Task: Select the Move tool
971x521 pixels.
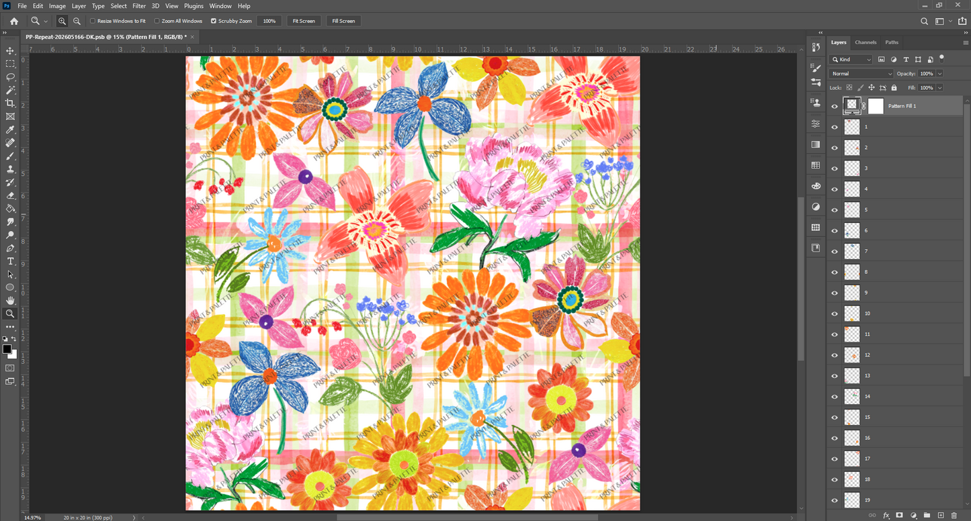Action: [10, 51]
